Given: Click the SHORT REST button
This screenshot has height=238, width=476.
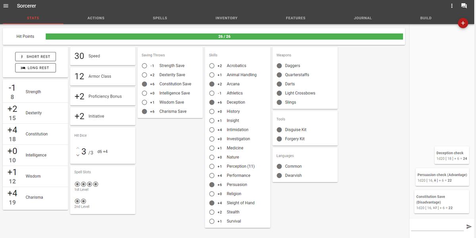Looking at the screenshot, I should (x=35, y=56).
